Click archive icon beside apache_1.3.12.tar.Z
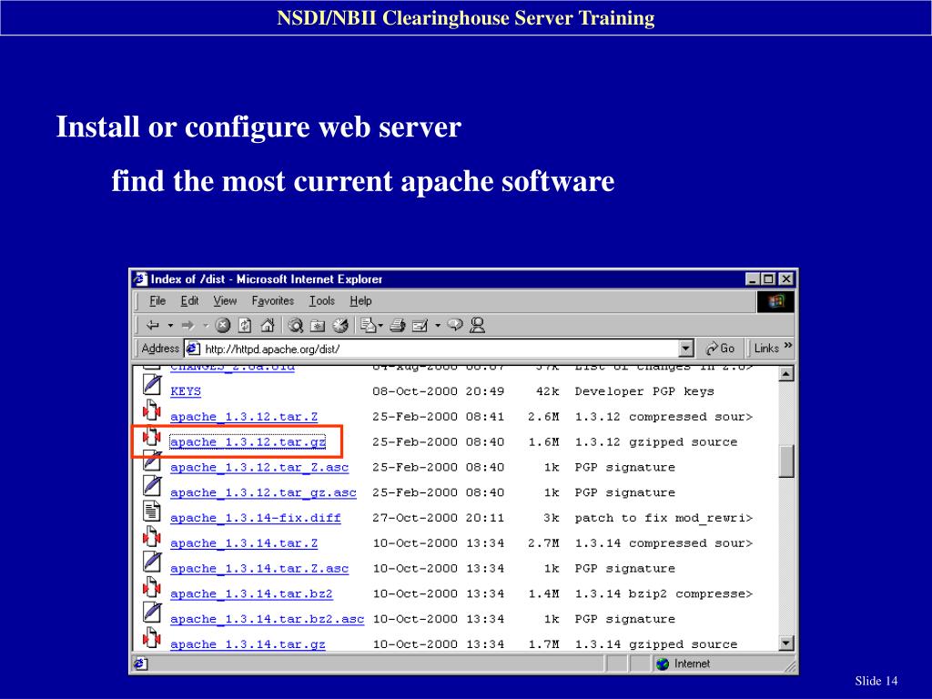Image resolution: width=932 pixels, height=699 pixels. click(152, 410)
